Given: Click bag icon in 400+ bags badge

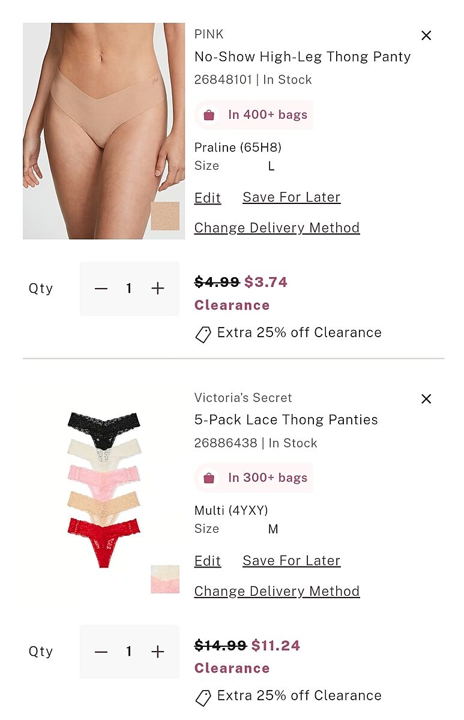Looking at the screenshot, I should pos(209,115).
